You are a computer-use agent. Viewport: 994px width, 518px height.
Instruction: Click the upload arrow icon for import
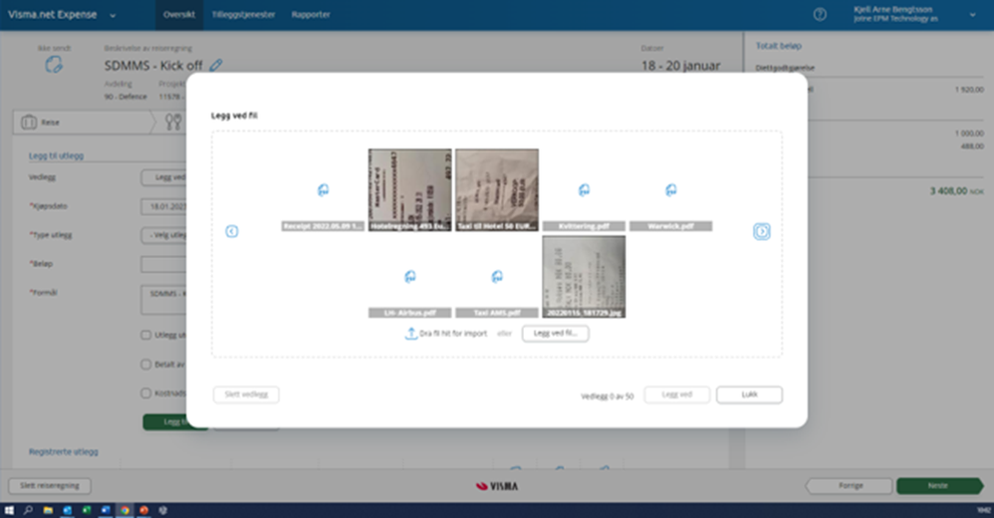pyautogui.click(x=410, y=333)
